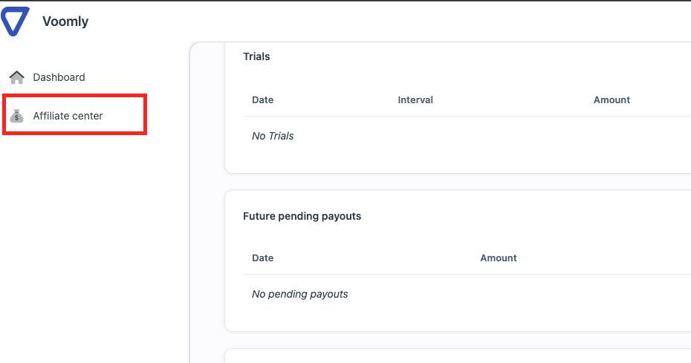The image size is (691, 363).
Task: Click the Affiliate center money bag icon
Action: pos(17,116)
